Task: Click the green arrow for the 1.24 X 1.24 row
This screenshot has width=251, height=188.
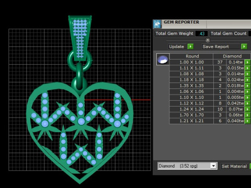Action: click(x=247, y=109)
